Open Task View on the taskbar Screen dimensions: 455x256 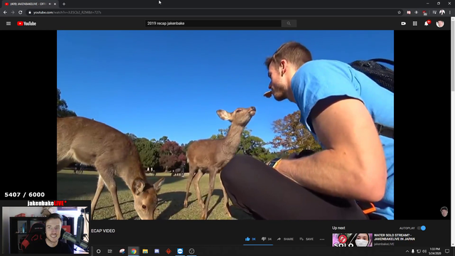click(x=109, y=251)
